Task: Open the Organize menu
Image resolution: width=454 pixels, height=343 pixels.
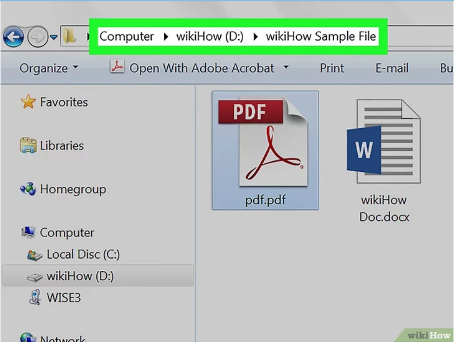Action: point(48,68)
